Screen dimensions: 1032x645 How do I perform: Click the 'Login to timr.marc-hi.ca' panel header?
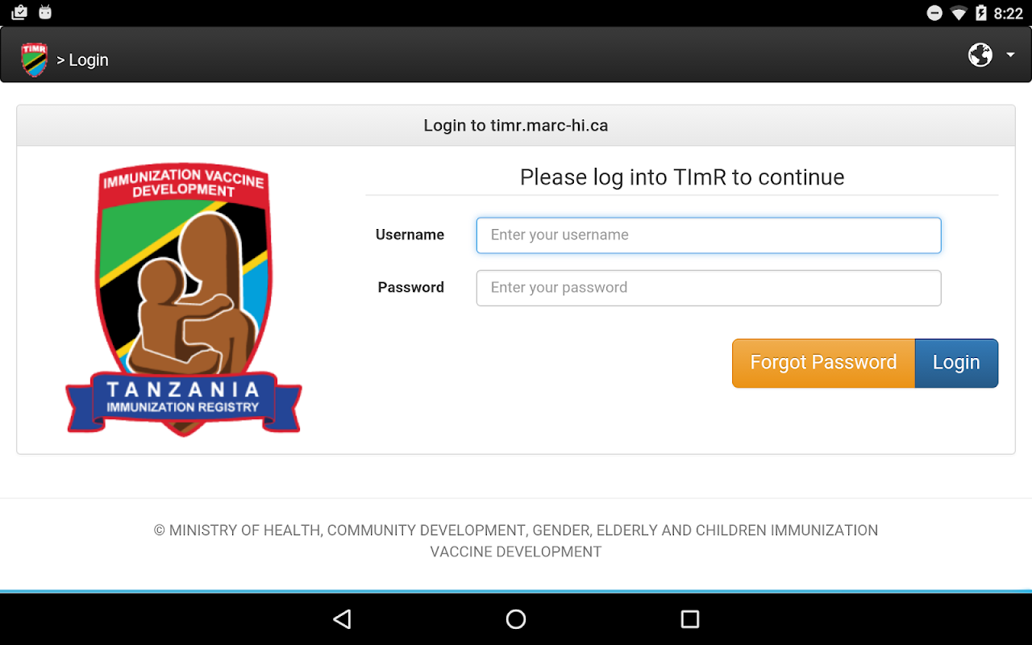[x=516, y=126]
